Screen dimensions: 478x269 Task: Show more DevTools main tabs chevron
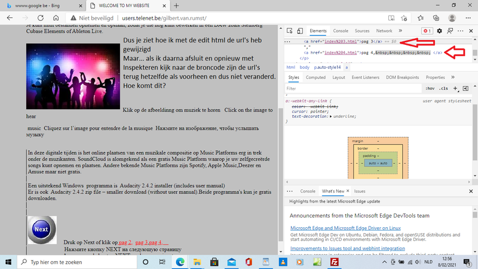pos(400,31)
